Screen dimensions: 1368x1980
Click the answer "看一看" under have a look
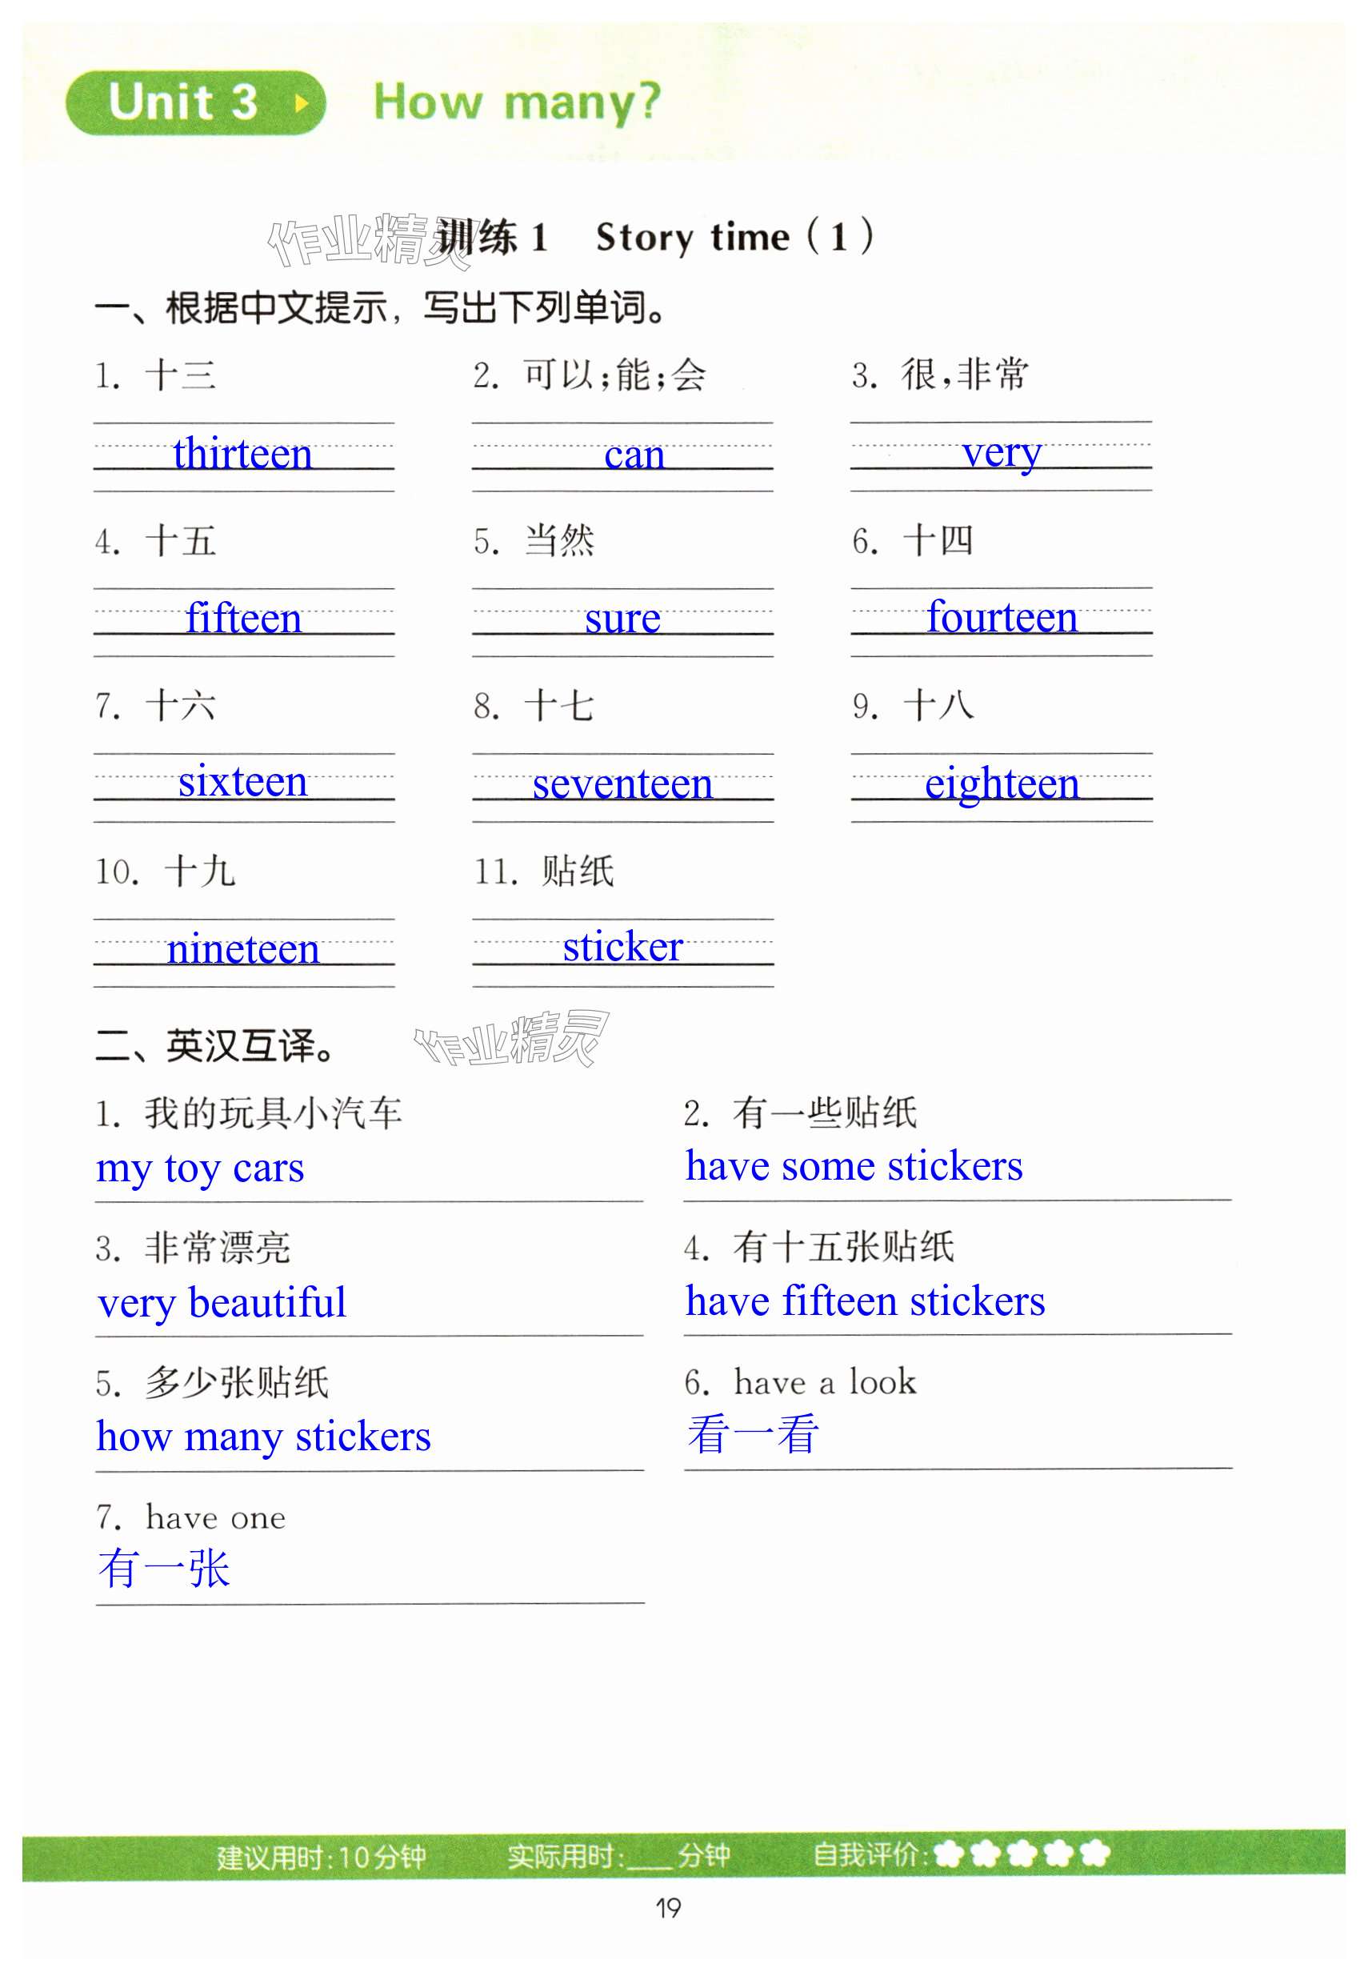[753, 1435]
